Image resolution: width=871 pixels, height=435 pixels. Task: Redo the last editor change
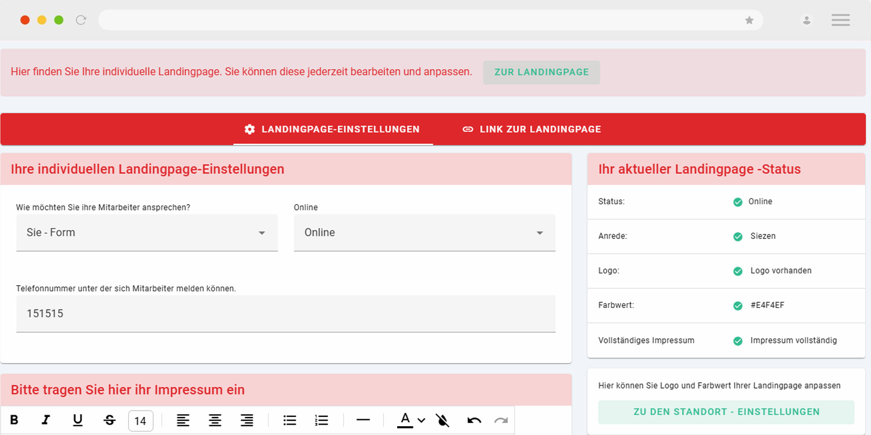501,420
